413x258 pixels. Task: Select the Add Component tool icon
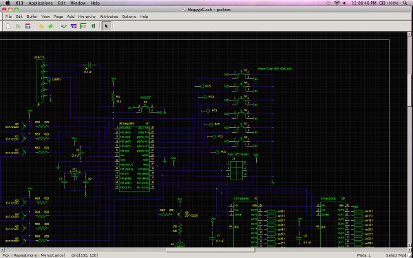tap(64, 26)
